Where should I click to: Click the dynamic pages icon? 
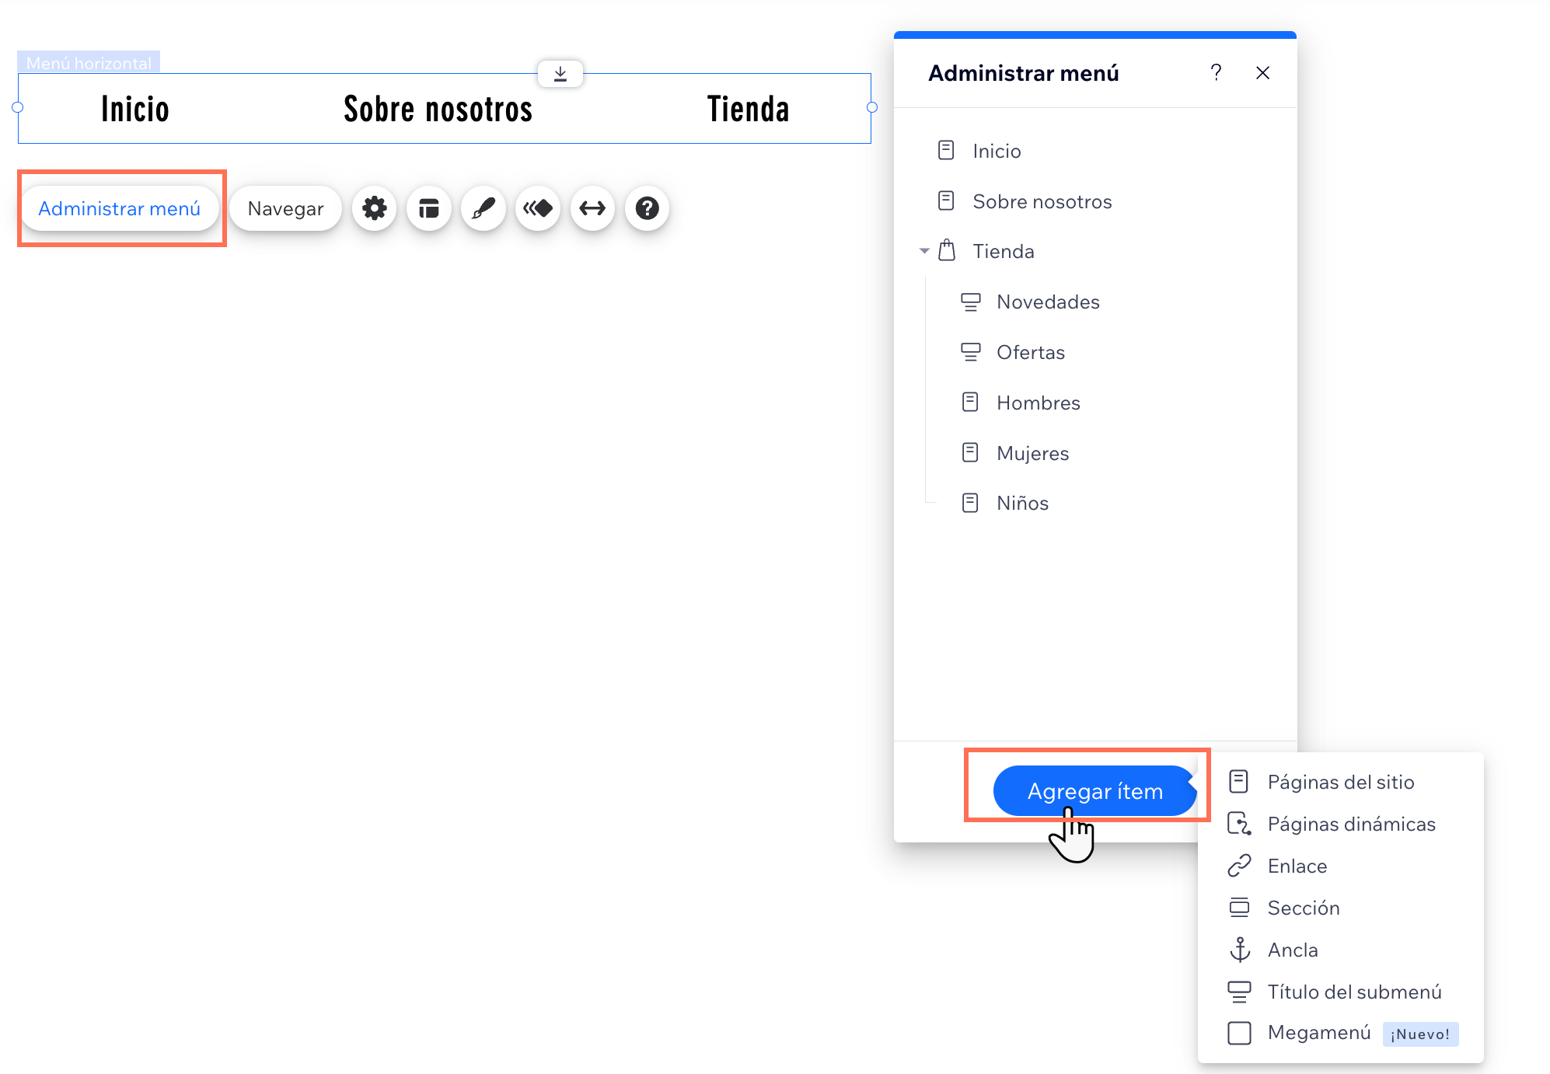[1239, 824]
